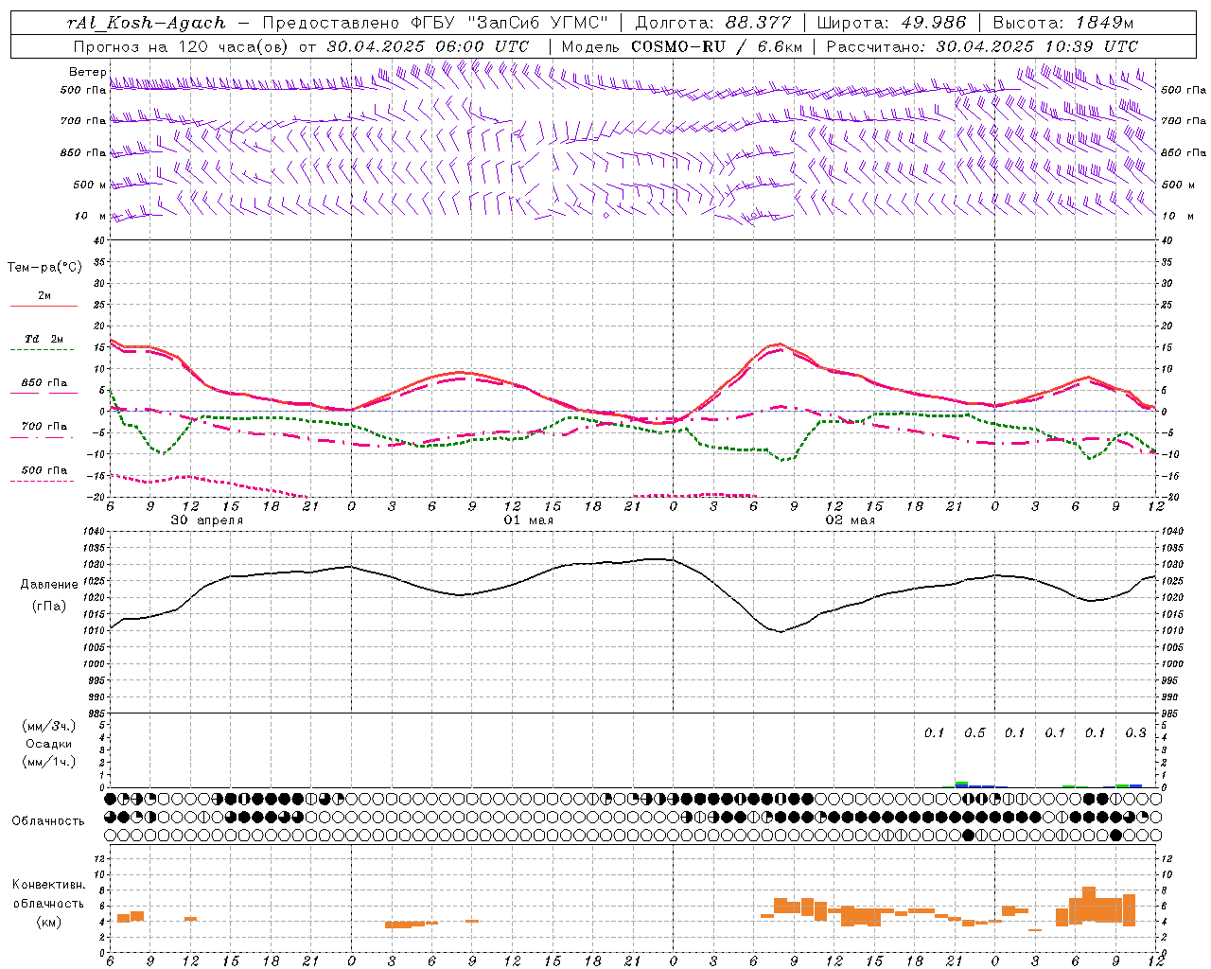
Task: Click the 'Предоставлено ФГБУ "ЗапСиб УГМС"' text
Action: click(436, 23)
